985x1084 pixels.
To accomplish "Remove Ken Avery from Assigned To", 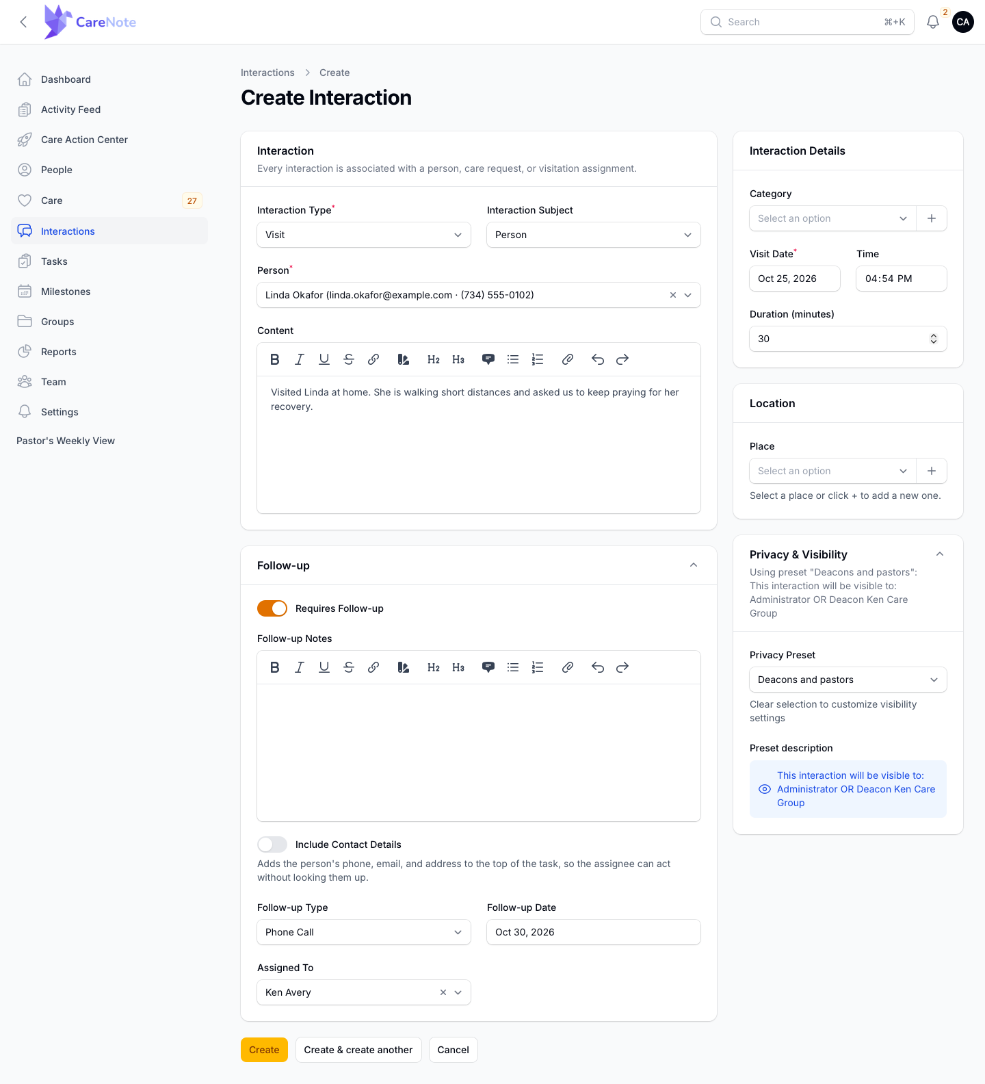I will (443, 992).
